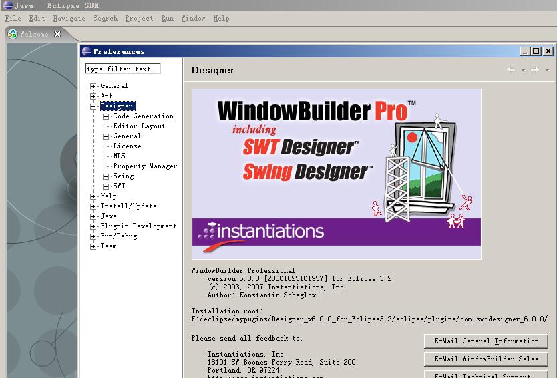
Task: Open the Run menu
Action: (x=168, y=18)
